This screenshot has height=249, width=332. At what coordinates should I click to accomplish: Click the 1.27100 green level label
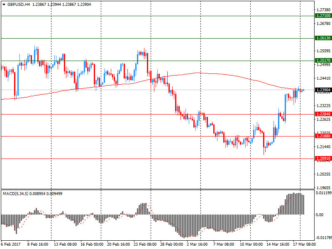323,16
